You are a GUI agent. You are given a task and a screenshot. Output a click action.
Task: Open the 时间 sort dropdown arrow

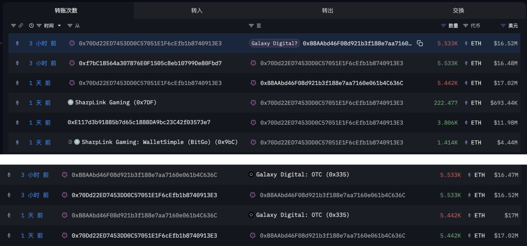click(x=59, y=26)
